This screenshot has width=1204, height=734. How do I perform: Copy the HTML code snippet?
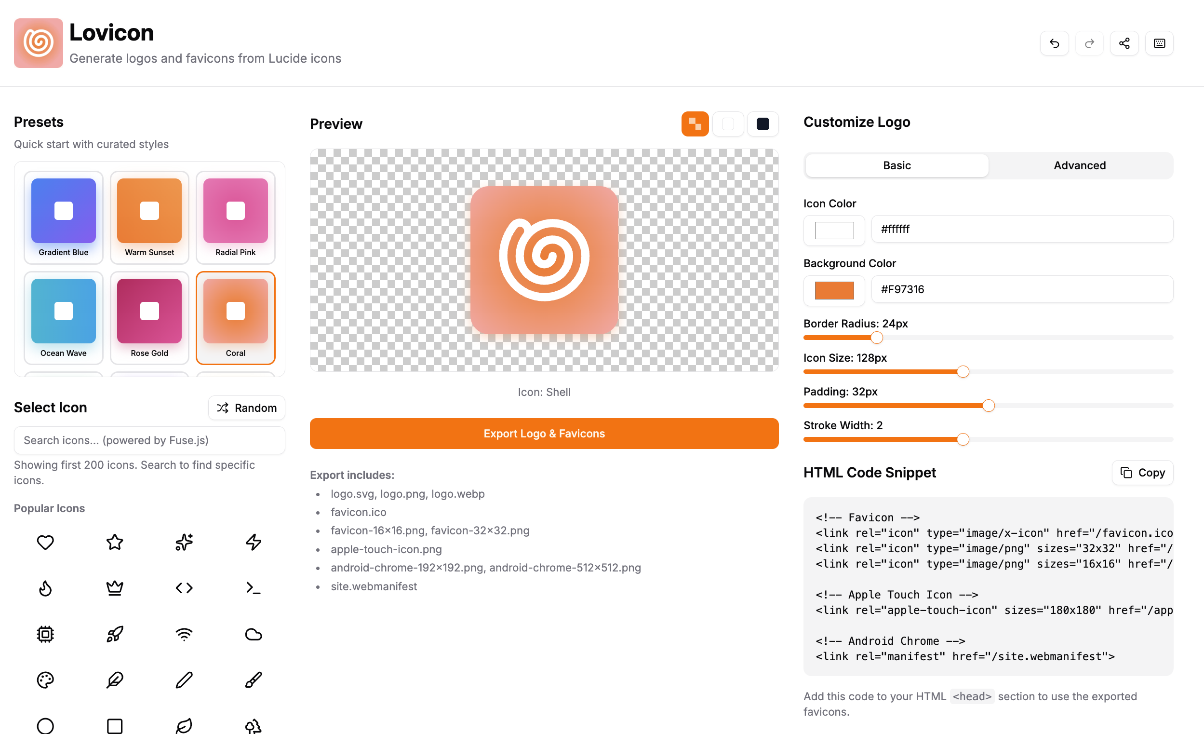[1142, 473]
